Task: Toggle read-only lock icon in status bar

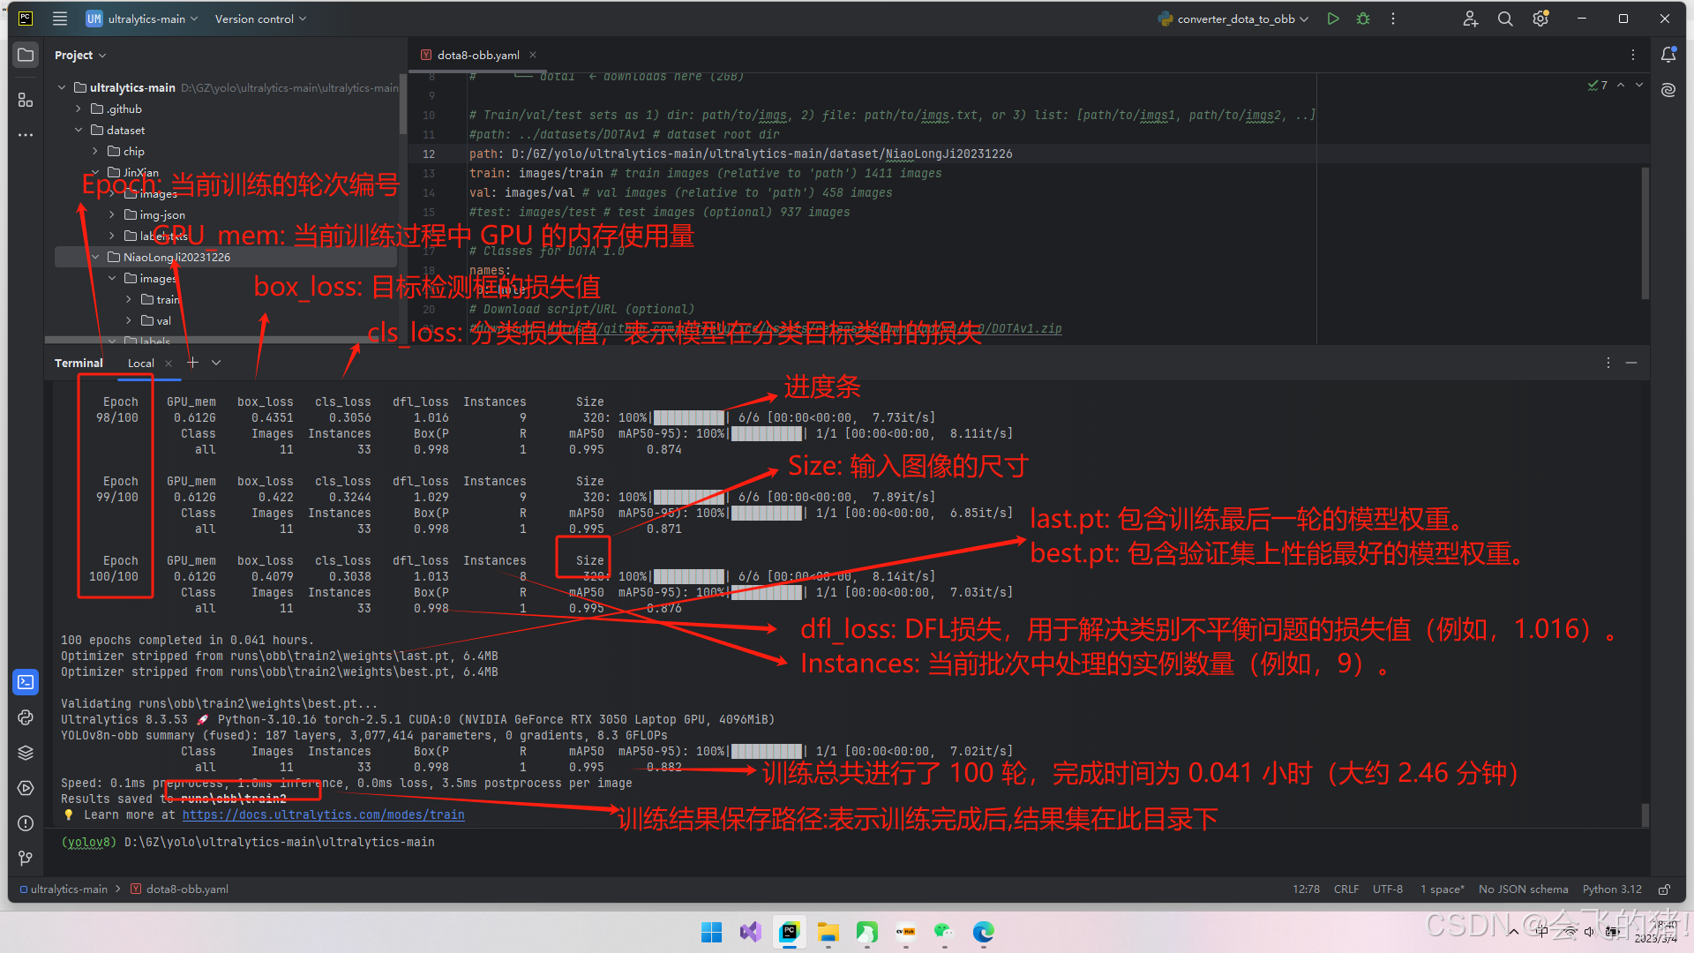Action: click(x=1664, y=889)
